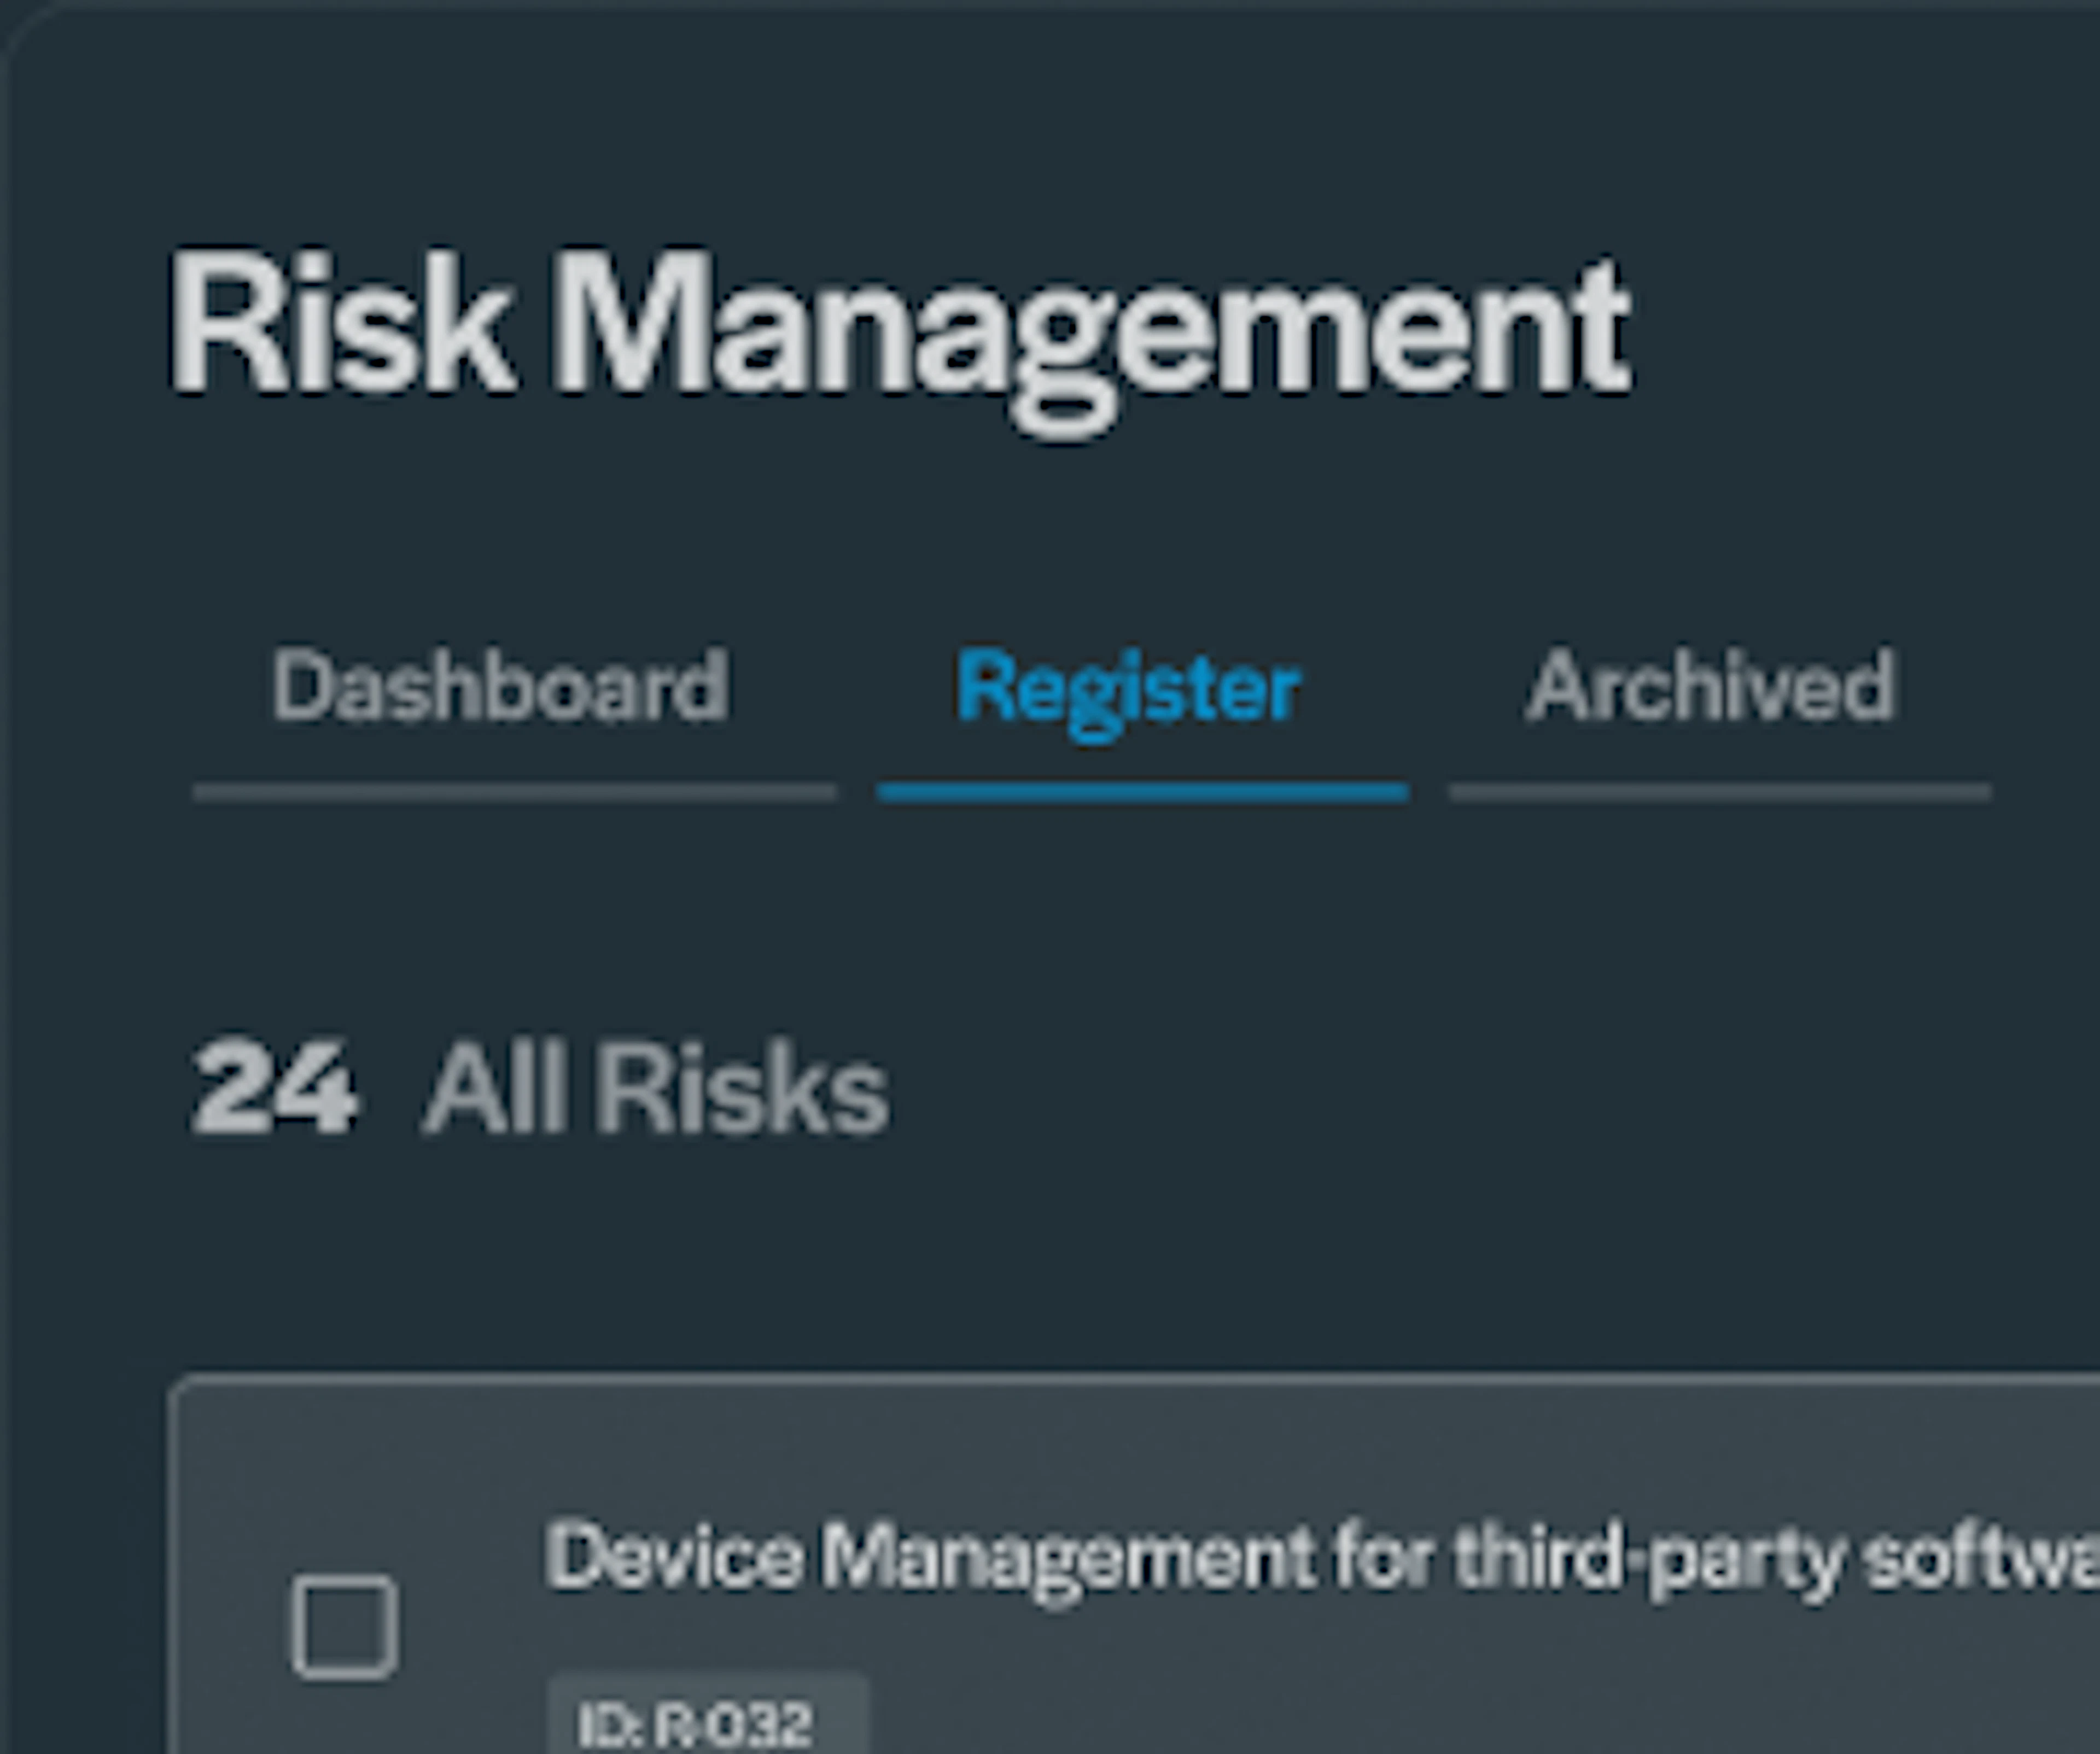Click the Risks word beside 24
2100x1754 pixels.
(742, 1088)
